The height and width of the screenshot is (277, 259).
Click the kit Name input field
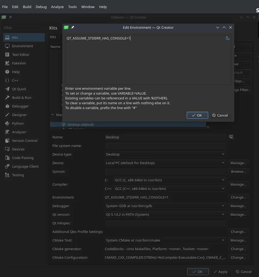pyautogui.click(x=165, y=137)
